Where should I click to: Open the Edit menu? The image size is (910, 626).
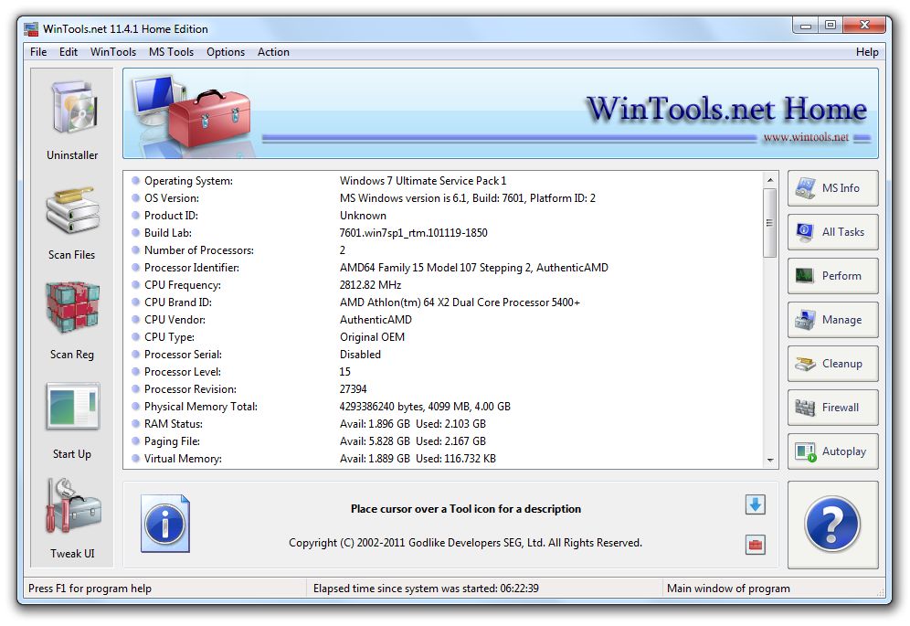[68, 52]
